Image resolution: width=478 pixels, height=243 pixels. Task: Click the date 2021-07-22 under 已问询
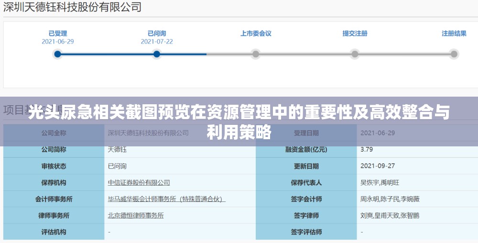pyautogui.click(x=157, y=42)
